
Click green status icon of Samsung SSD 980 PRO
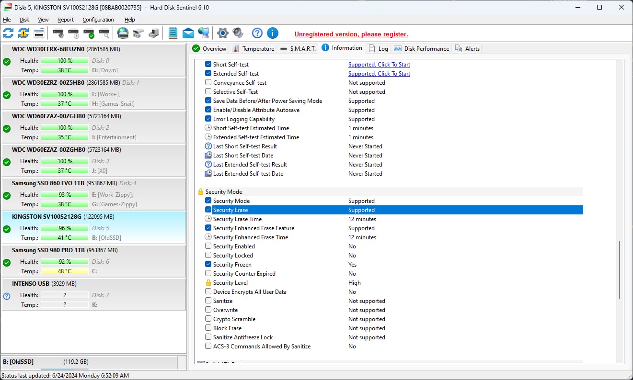click(x=7, y=263)
